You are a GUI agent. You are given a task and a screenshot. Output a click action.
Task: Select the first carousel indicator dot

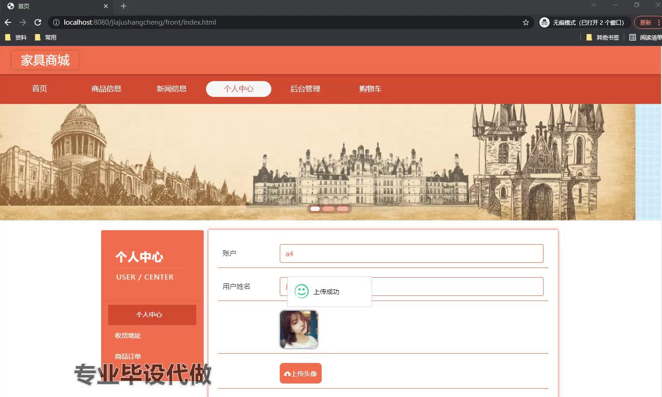314,209
